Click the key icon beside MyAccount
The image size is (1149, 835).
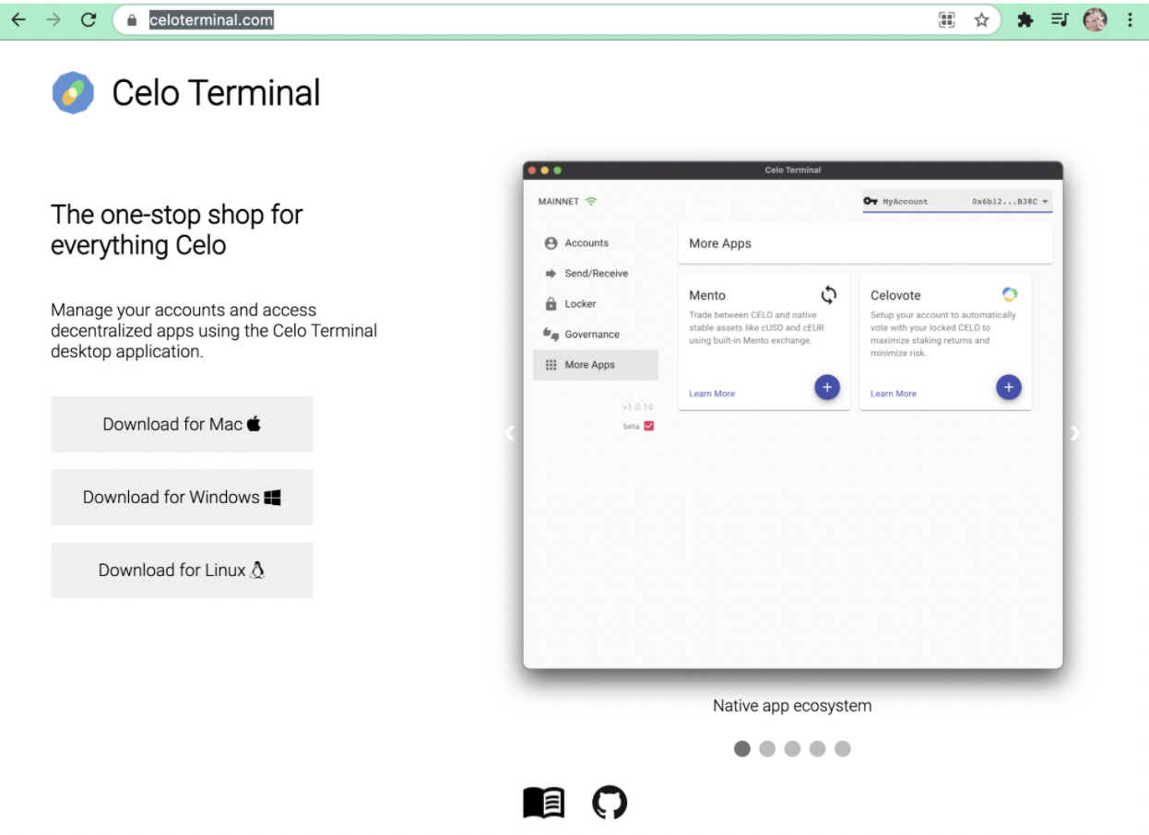(871, 201)
